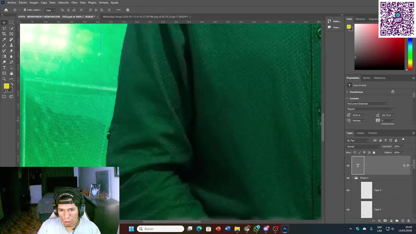Viewport: 416px width, 234px height.
Task: Open the Historia panel button
Action: coord(334,21)
